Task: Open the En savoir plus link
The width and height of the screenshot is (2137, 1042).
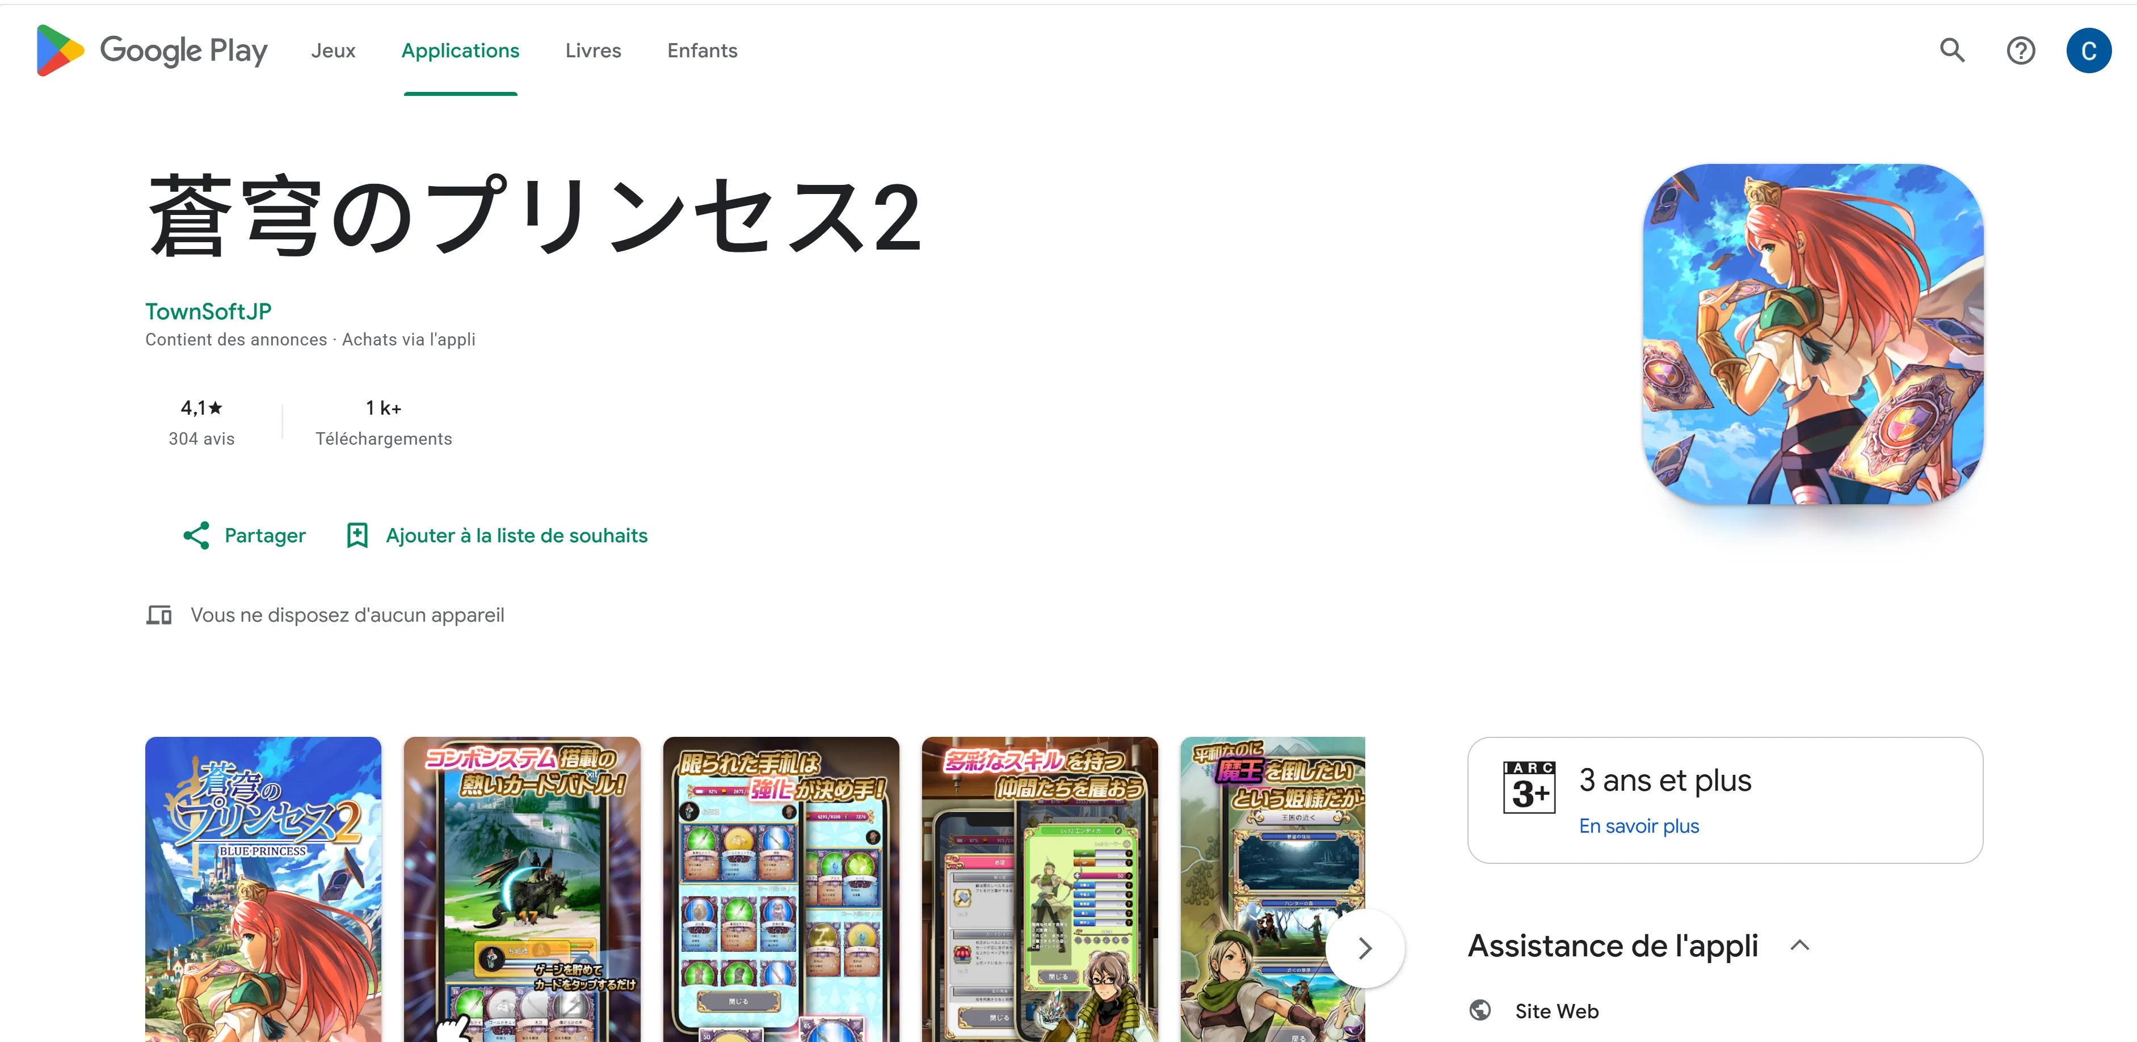Action: coord(1638,826)
